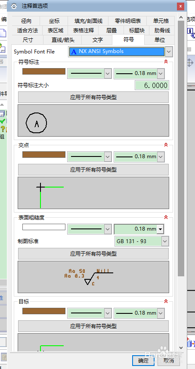Screen dimensions: 195x369
Task: Apply 交点 settings to all symbol types
Action: 93,170
